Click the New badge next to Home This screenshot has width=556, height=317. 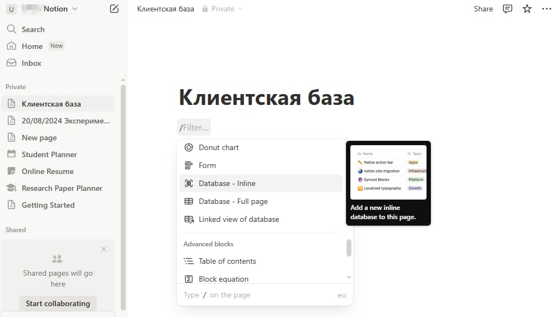(x=57, y=46)
